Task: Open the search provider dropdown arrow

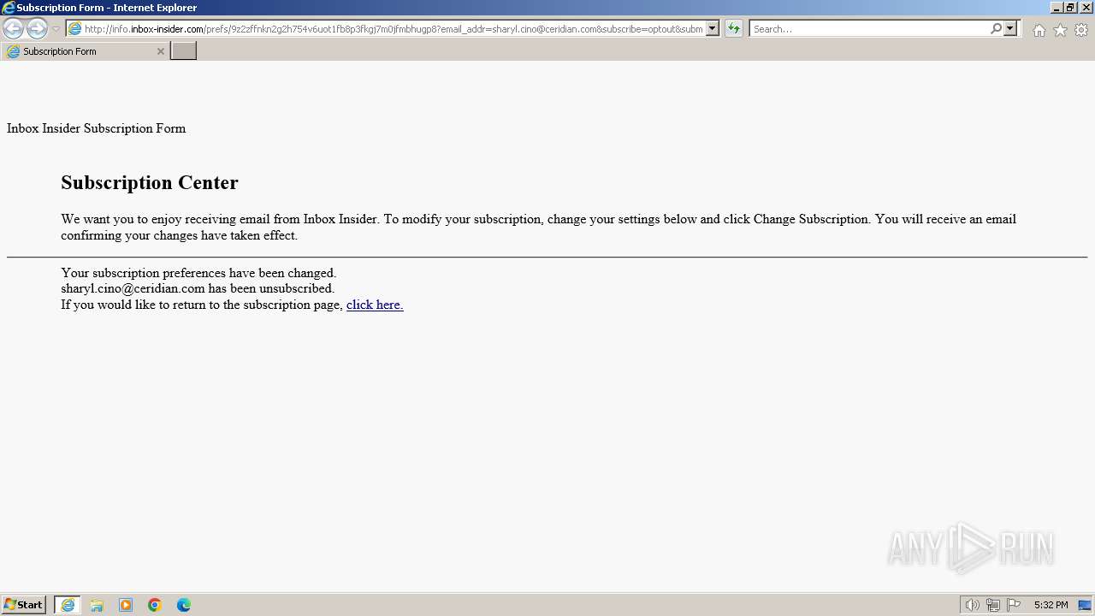Action: [1010, 29]
